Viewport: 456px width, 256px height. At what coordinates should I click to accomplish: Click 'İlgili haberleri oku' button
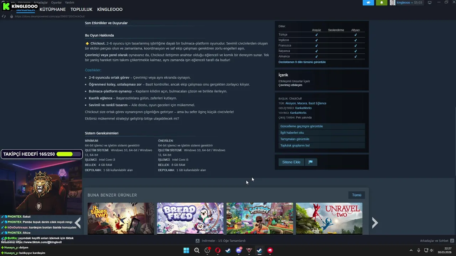tap(322, 133)
